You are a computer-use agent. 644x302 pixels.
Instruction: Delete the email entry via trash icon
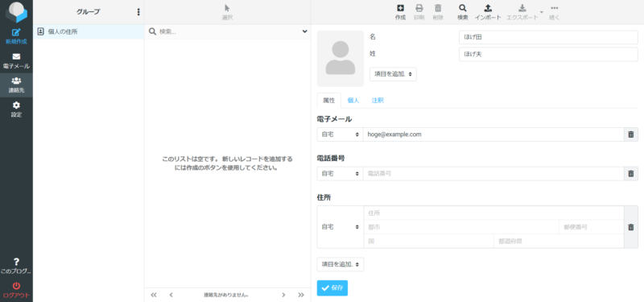point(631,134)
